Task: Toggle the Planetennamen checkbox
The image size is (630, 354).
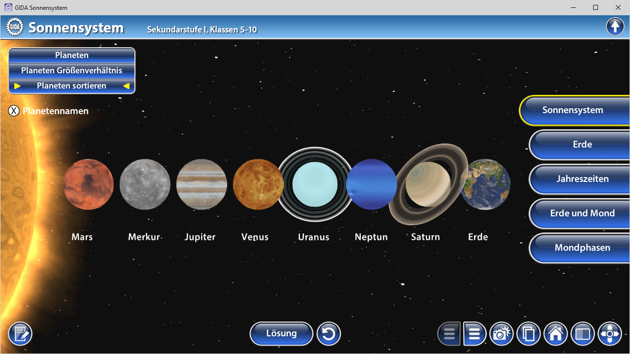Action: (14, 111)
